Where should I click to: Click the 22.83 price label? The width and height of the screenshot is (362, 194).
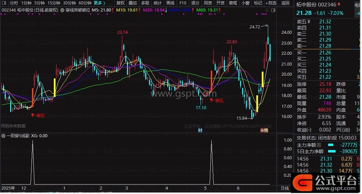pos(232,42)
